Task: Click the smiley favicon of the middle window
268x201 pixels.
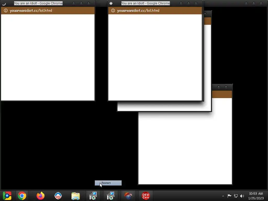Action: 111,3
